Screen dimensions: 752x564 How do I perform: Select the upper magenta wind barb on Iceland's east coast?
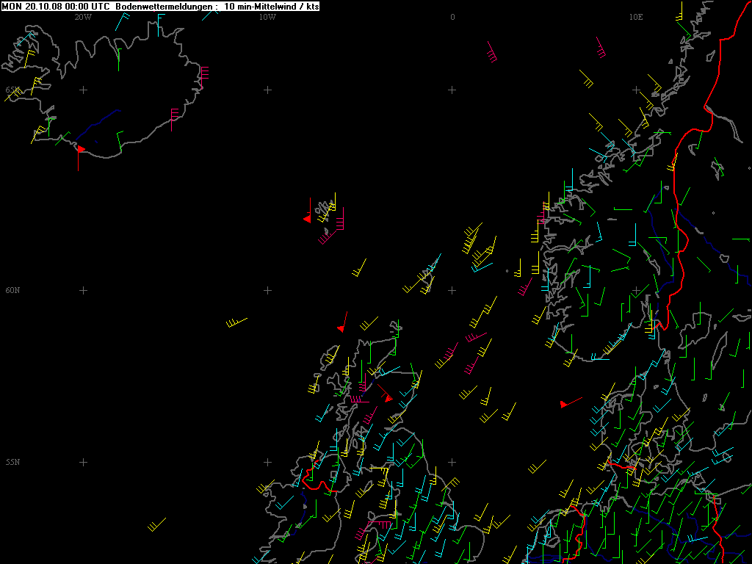coord(204,76)
